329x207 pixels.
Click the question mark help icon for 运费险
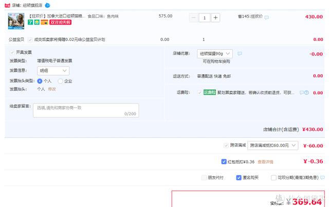[x=306, y=93]
